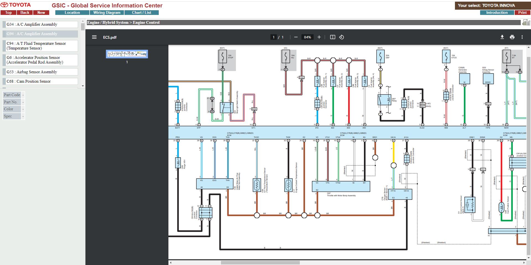Viewport: 531px width, 265px height.
Task: Click the Part No. label
Action: (x=12, y=102)
